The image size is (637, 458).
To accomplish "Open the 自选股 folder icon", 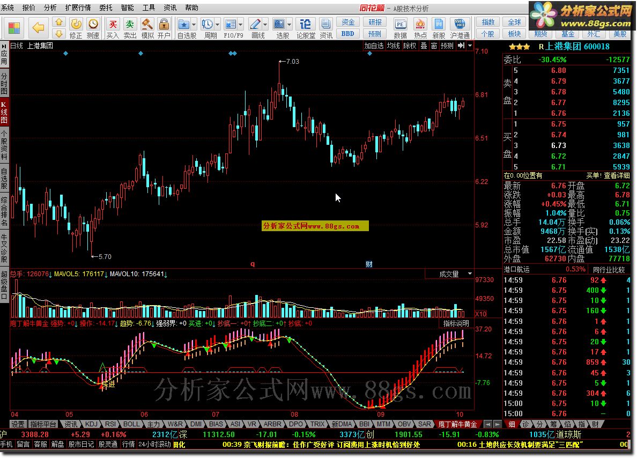I will pyautogui.click(x=183, y=24).
